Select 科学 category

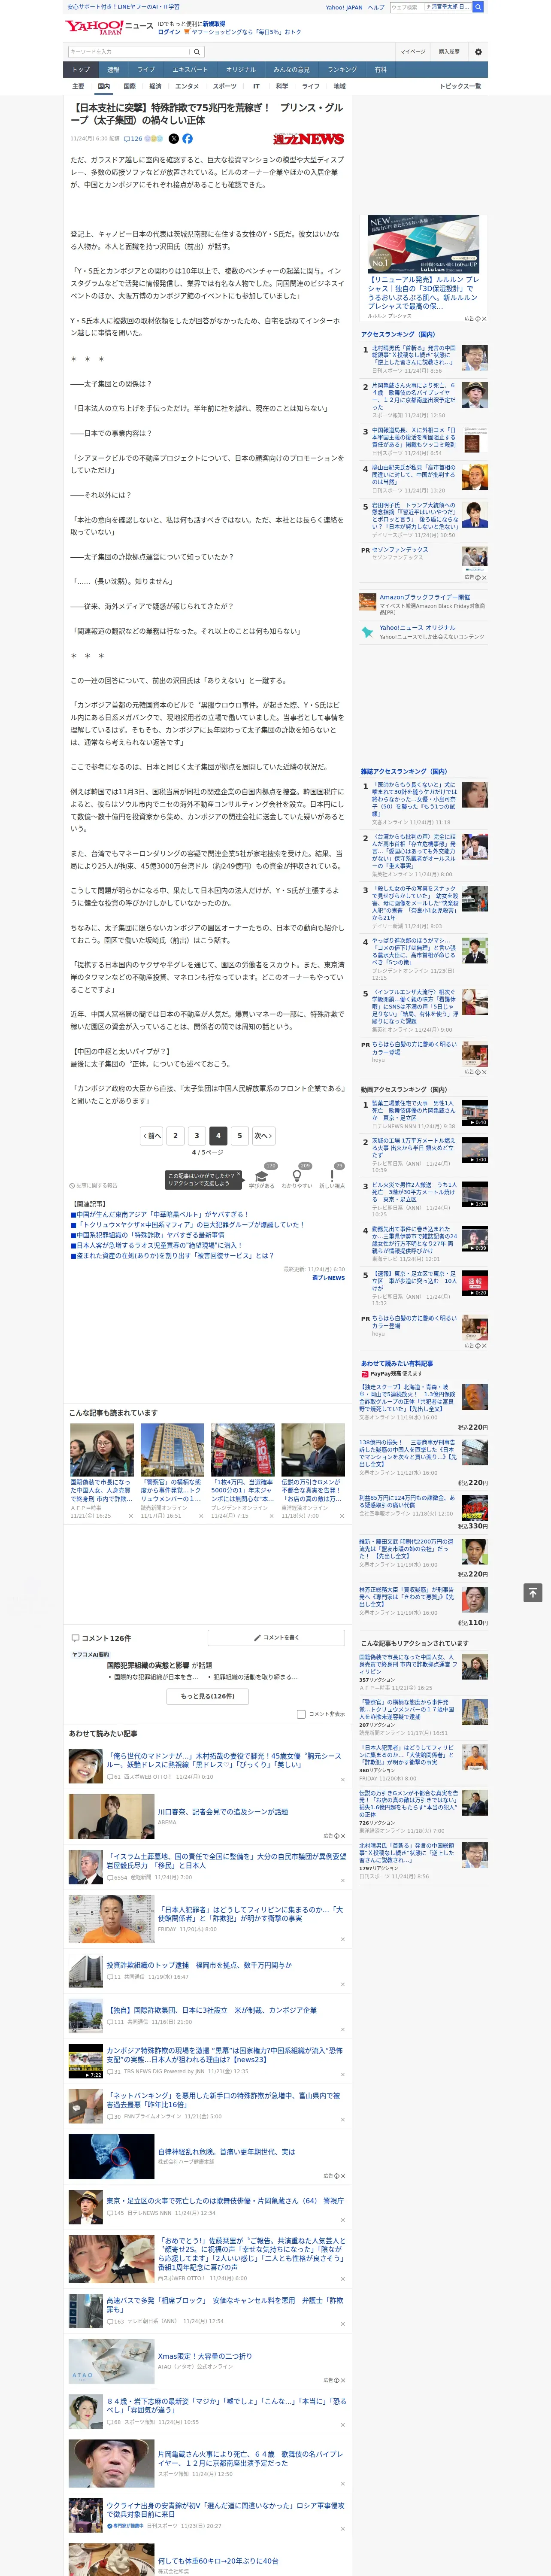pos(282,86)
